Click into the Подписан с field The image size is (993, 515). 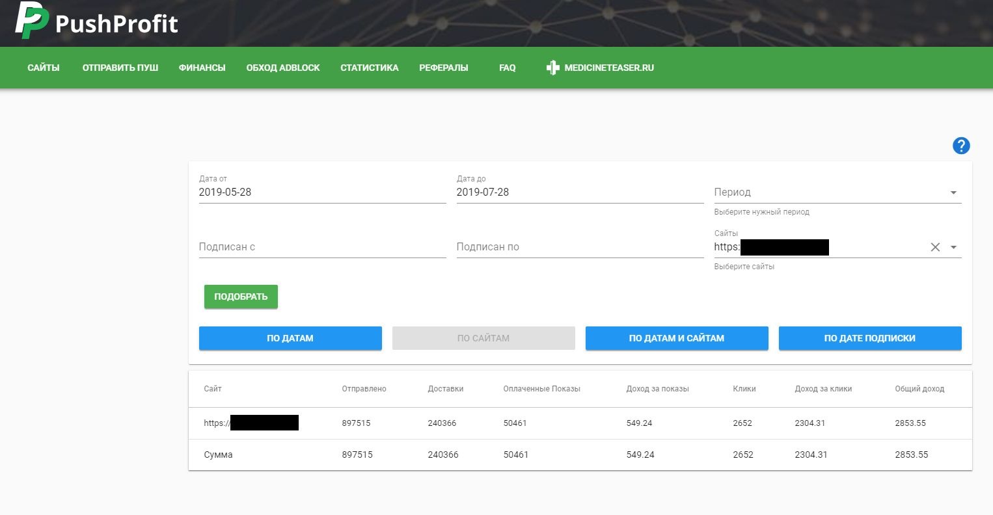[x=323, y=247]
